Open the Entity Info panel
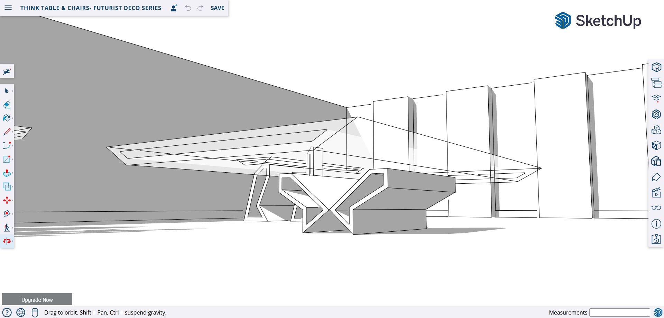 click(656, 67)
